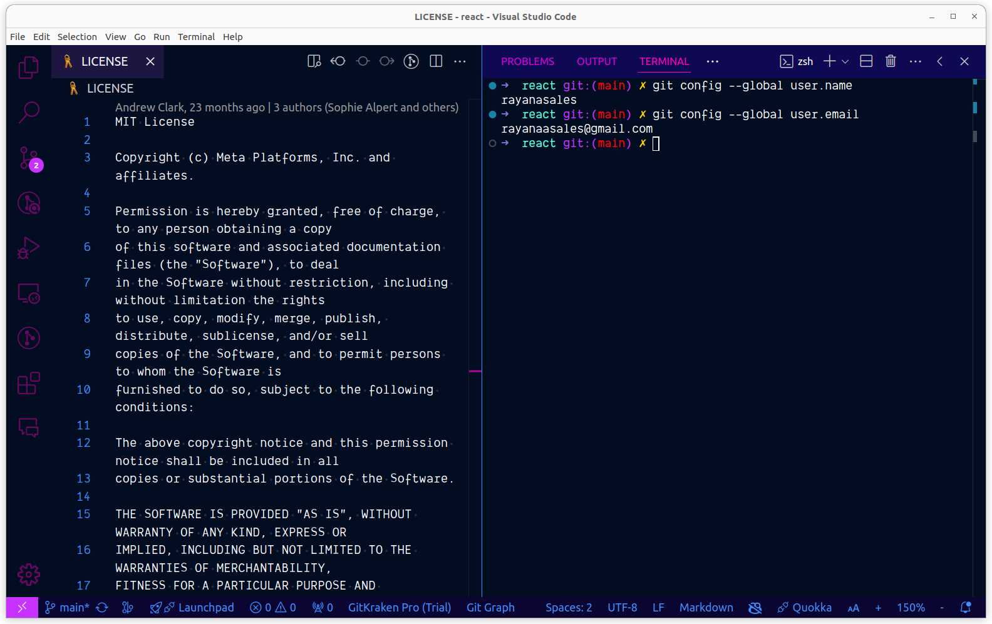Click the ports forwarded 0 indicator

click(x=323, y=607)
